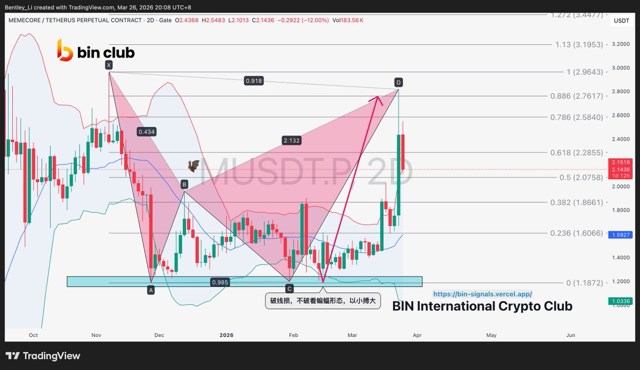
Task: Open the https://bin-signals.vercel.app/ link
Action: pos(482,294)
